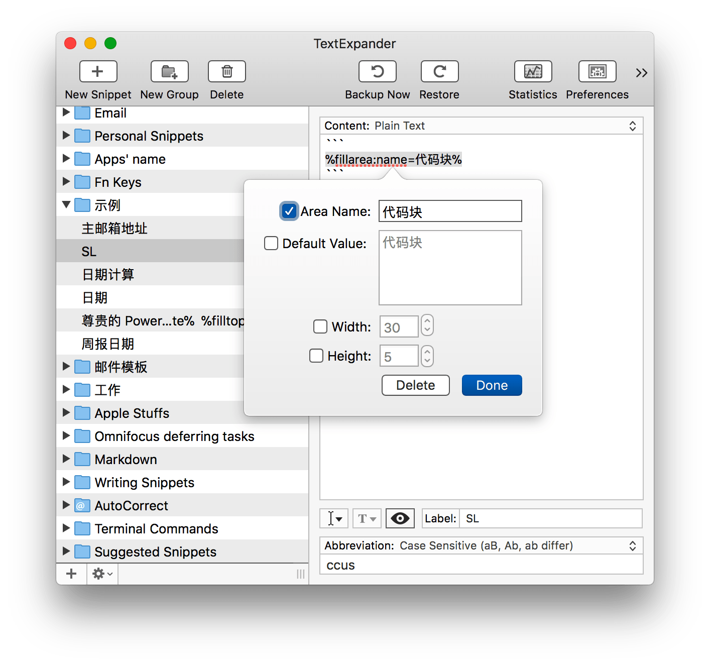The image size is (710, 665).
Task: Uncheck the Area Name checkbox
Action: (x=289, y=211)
